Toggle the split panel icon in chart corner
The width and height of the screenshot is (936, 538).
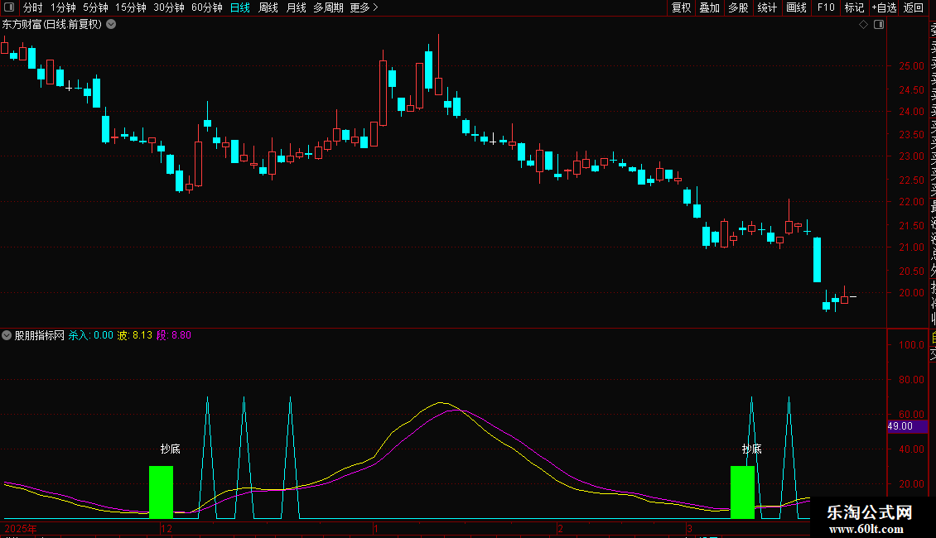(x=879, y=25)
